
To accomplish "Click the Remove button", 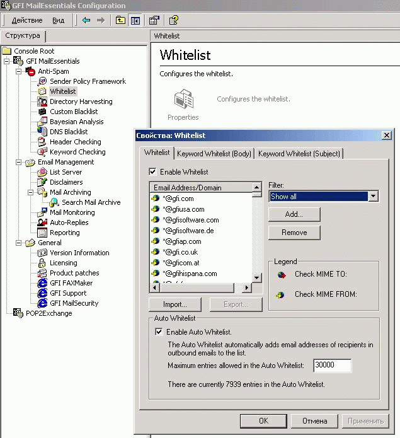I will point(294,233).
